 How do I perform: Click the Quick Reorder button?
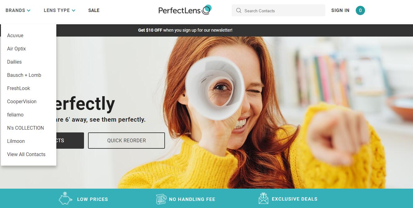[126, 140]
